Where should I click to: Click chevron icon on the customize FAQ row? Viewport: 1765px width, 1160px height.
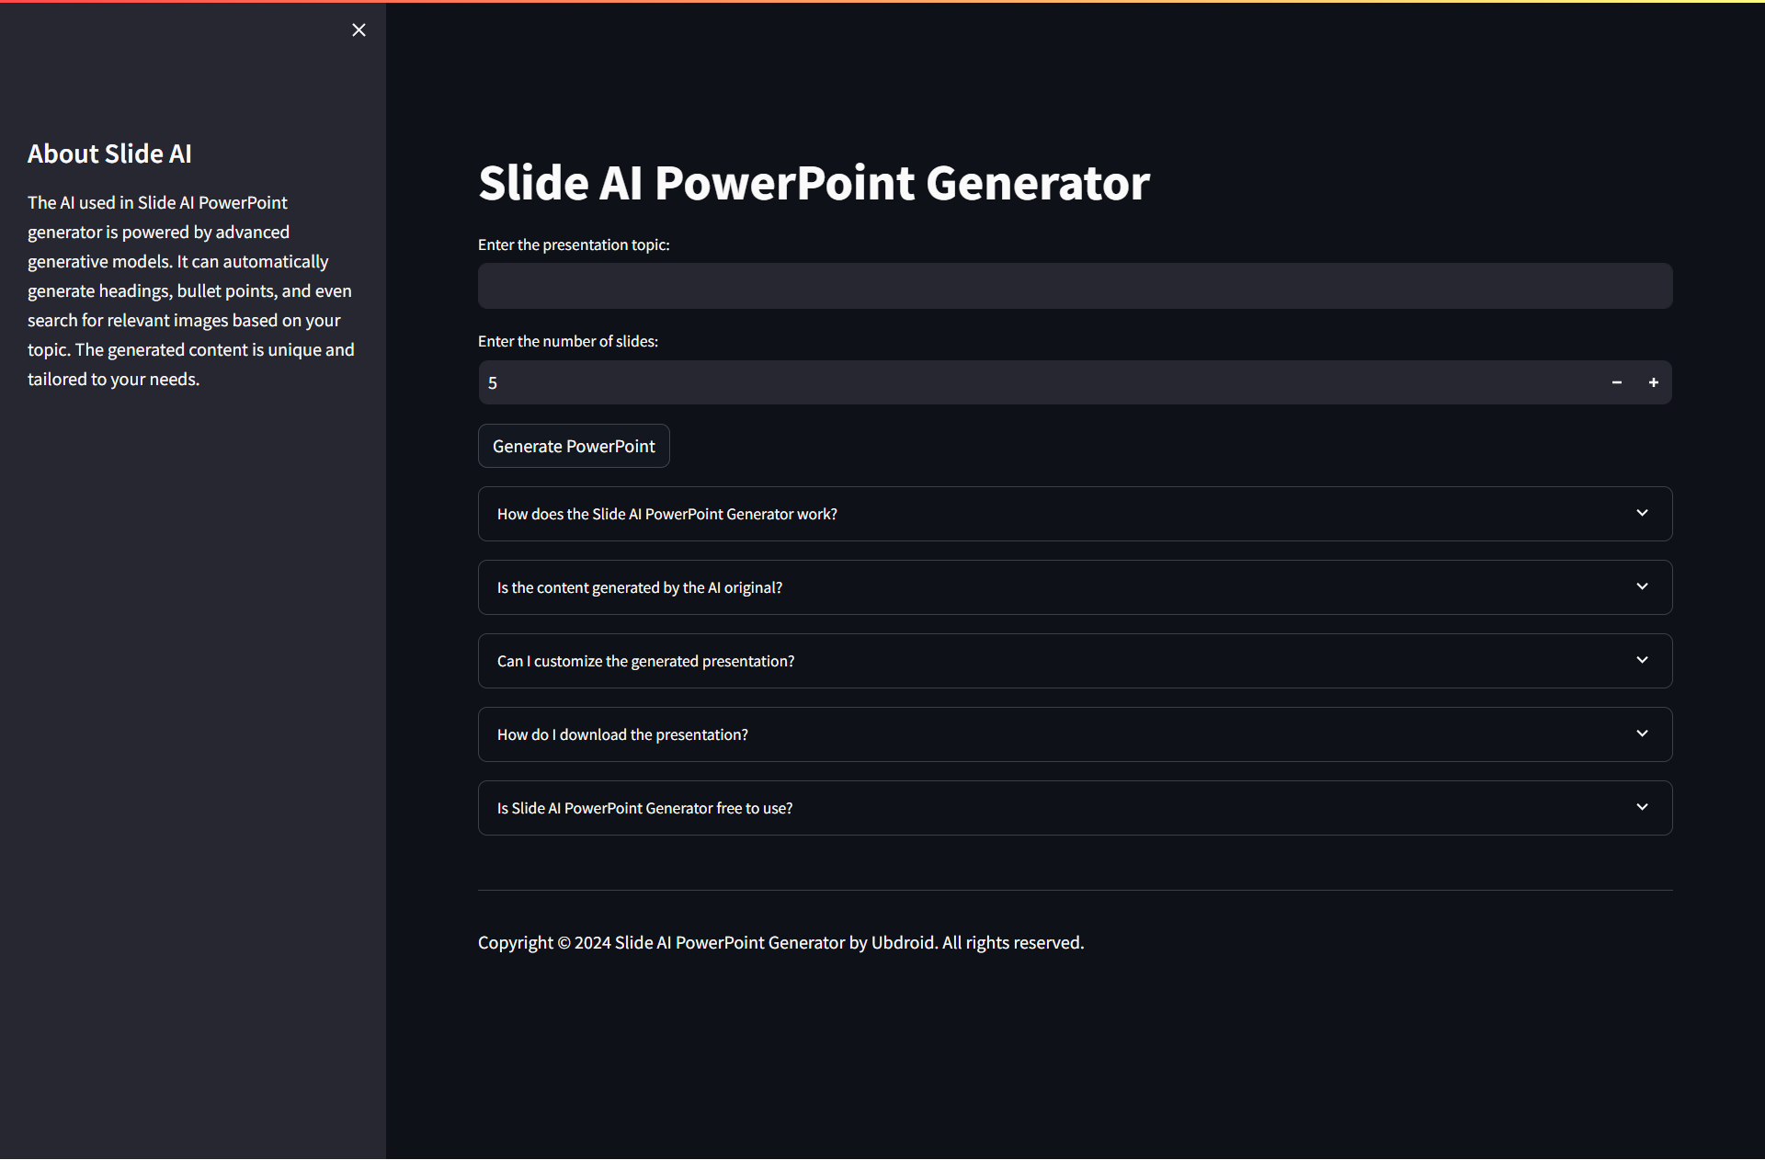click(1642, 660)
